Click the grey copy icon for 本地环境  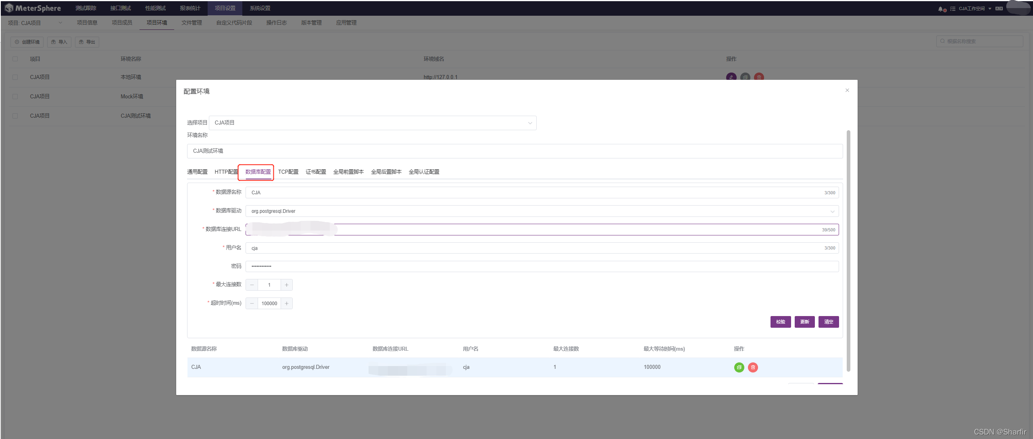(745, 77)
